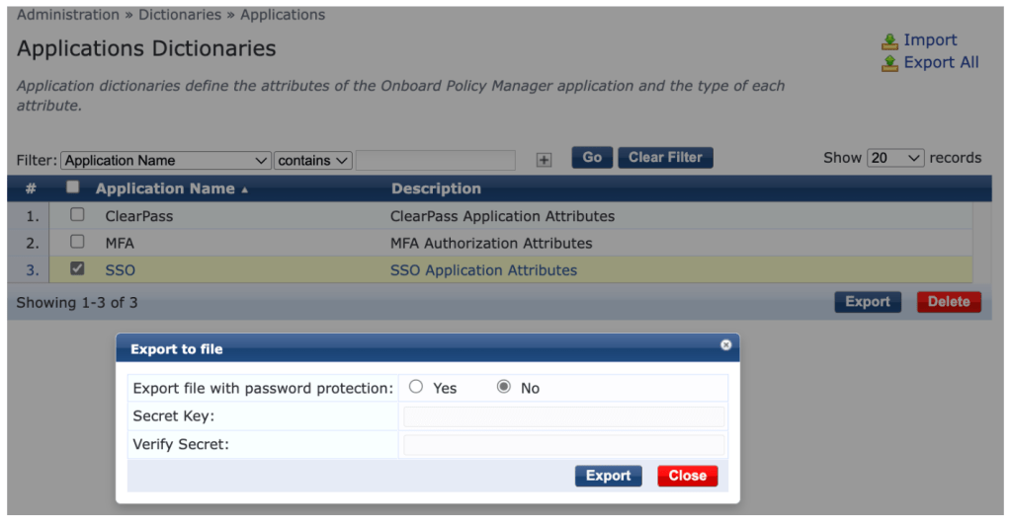Toggle the select-all header checkbox
This screenshot has width=1011, height=523.
(x=72, y=187)
